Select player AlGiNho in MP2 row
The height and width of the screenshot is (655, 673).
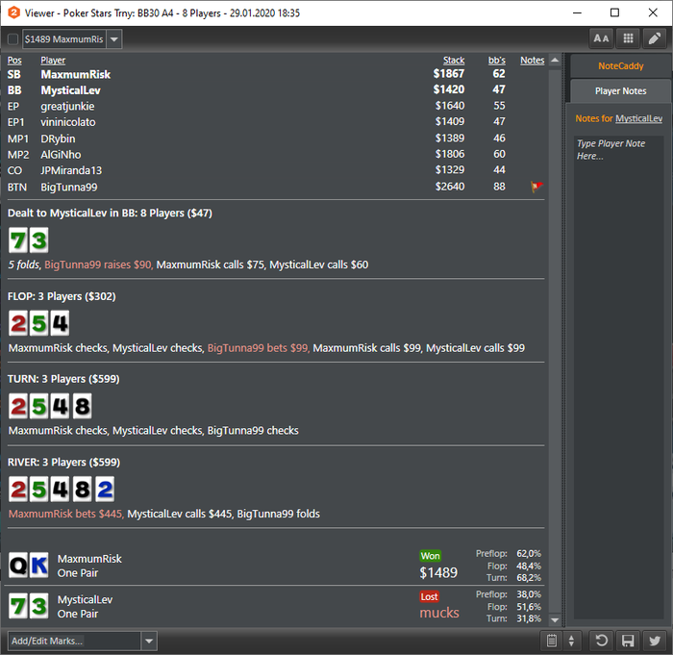pyautogui.click(x=61, y=154)
